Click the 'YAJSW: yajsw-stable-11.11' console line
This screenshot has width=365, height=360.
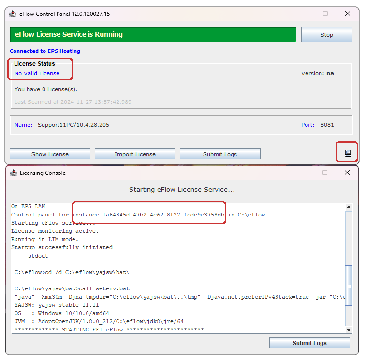(x=57, y=305)
